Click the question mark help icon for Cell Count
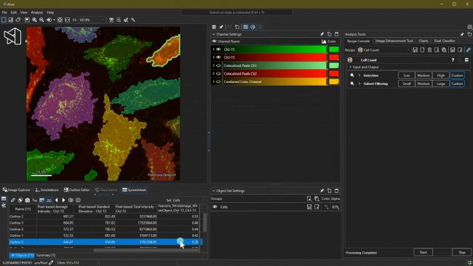This screenshot has width=473, height=266. 453,60
